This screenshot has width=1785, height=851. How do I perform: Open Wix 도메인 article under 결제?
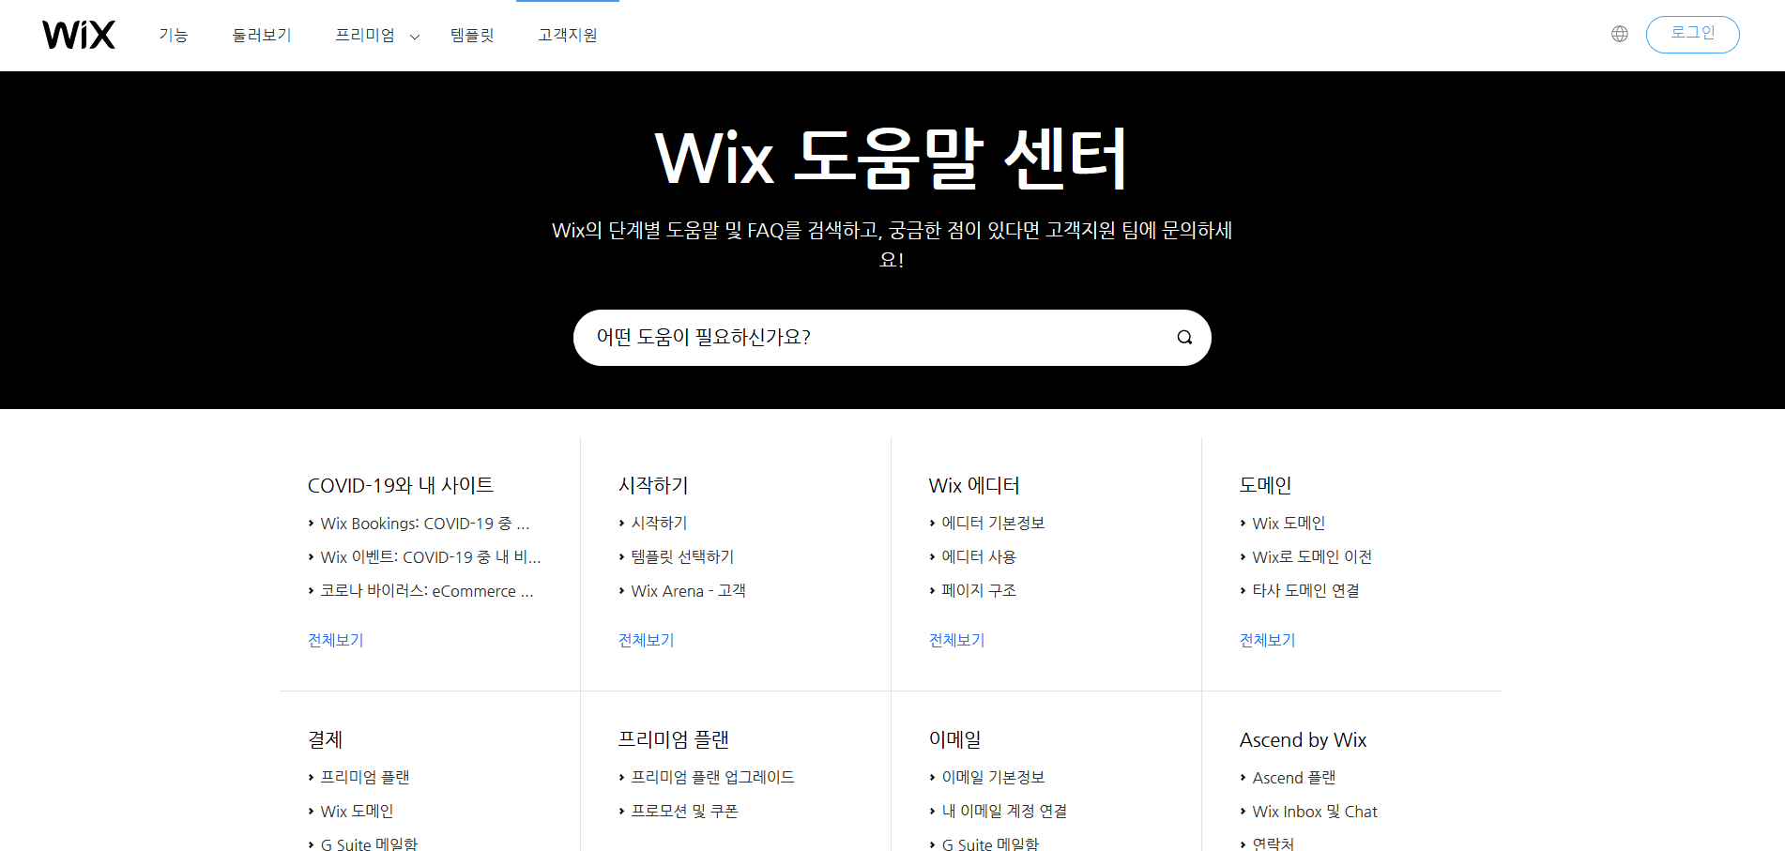[x=357, y=811]
